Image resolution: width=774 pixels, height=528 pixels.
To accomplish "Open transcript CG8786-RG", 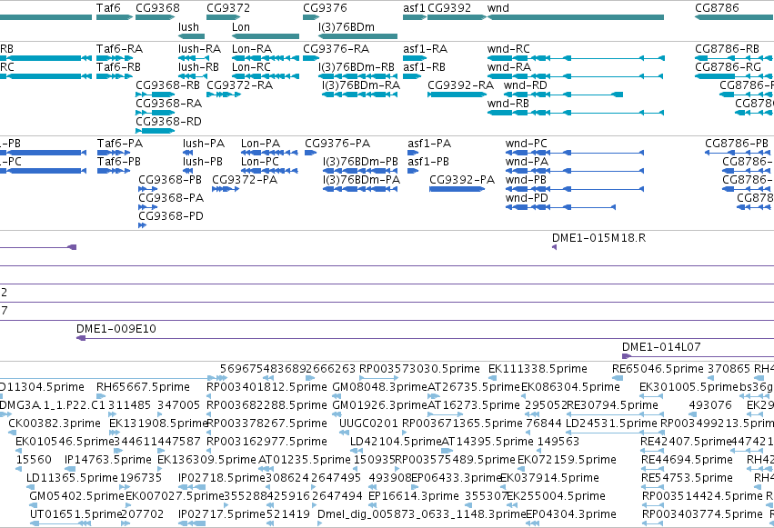I will point(729,67).
